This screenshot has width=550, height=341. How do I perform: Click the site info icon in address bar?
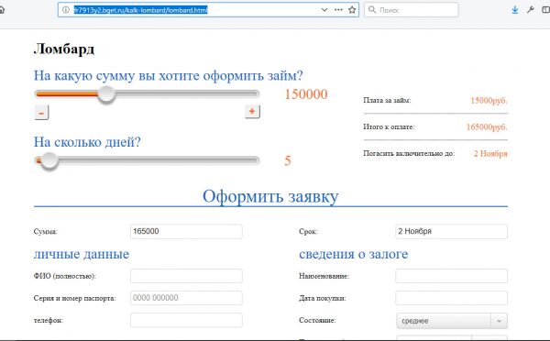(x=66, y=10)
